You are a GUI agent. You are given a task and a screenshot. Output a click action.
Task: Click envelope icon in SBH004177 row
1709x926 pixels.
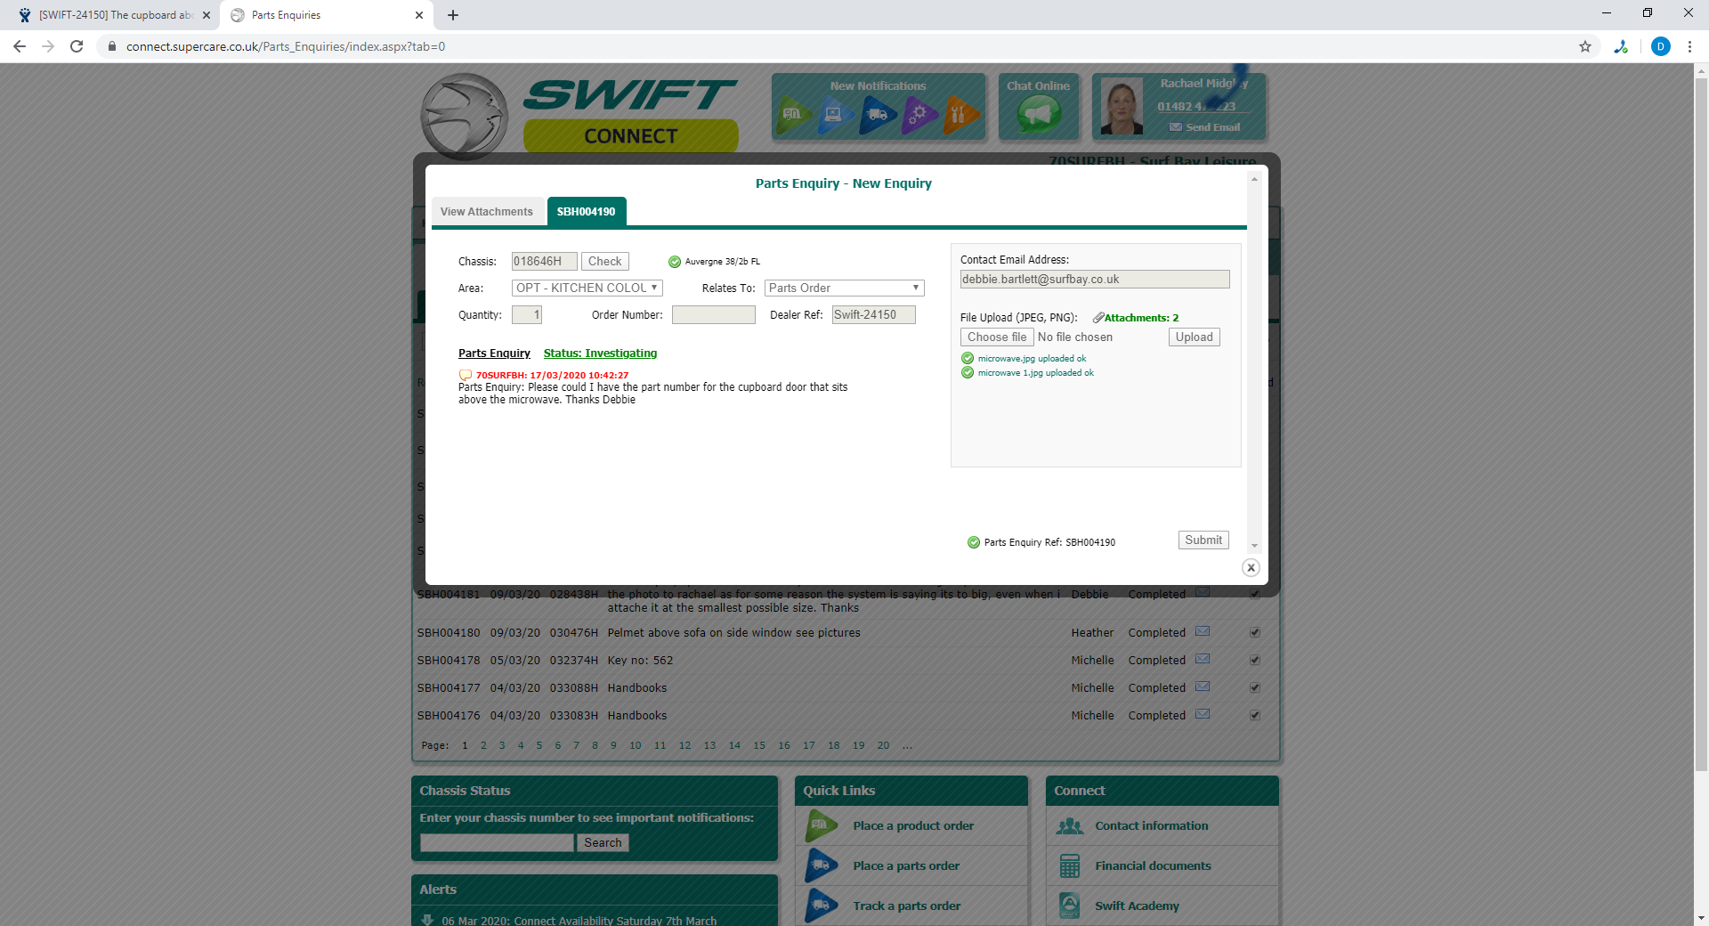pos(1203,686)
